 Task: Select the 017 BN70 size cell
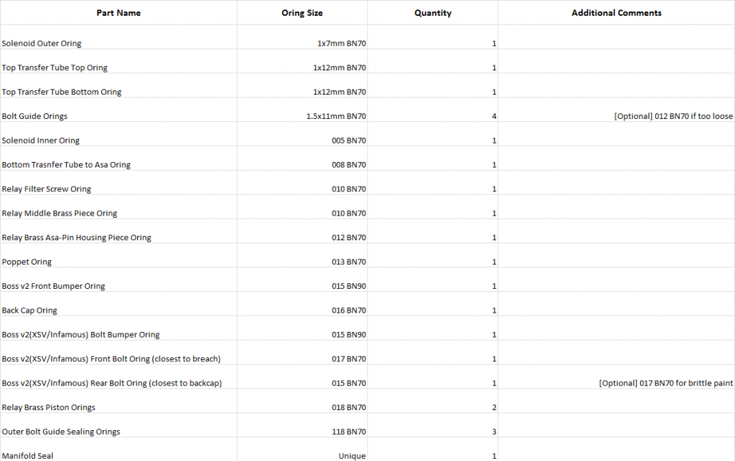302,354
